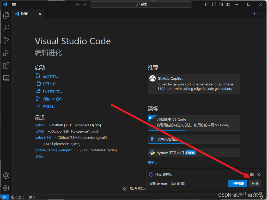Toggle the secondary side bar layout icon
Viewport: 267px width, 200px height.
(221, 5)
